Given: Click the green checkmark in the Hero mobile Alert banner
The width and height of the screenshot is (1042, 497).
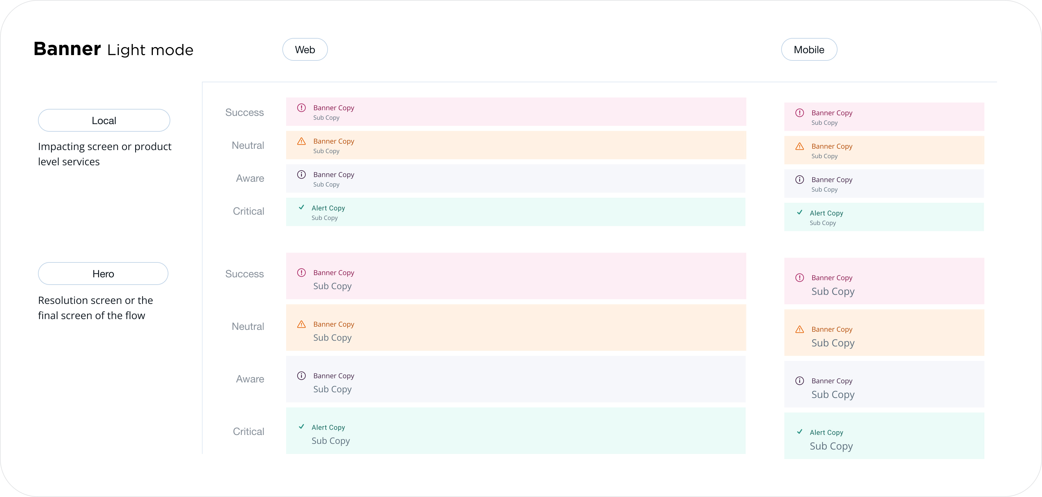Looking at the screenshot, I should point(799,432).
